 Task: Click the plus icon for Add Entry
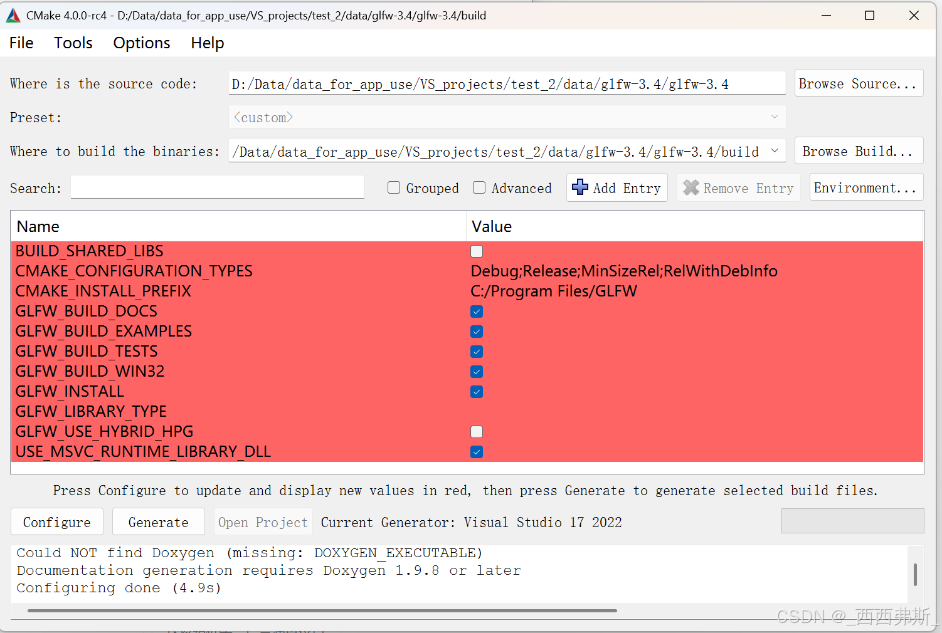580,187
